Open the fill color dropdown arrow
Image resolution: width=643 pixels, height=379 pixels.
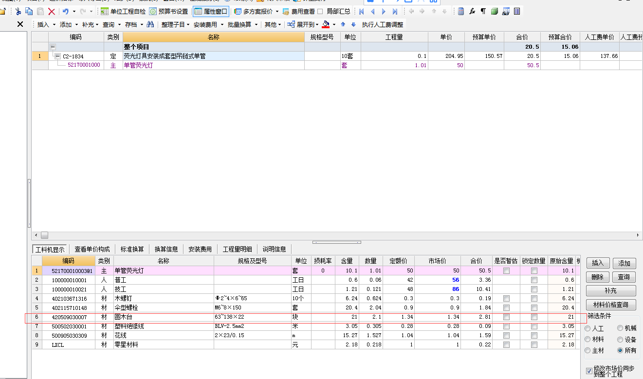[334, 24]
